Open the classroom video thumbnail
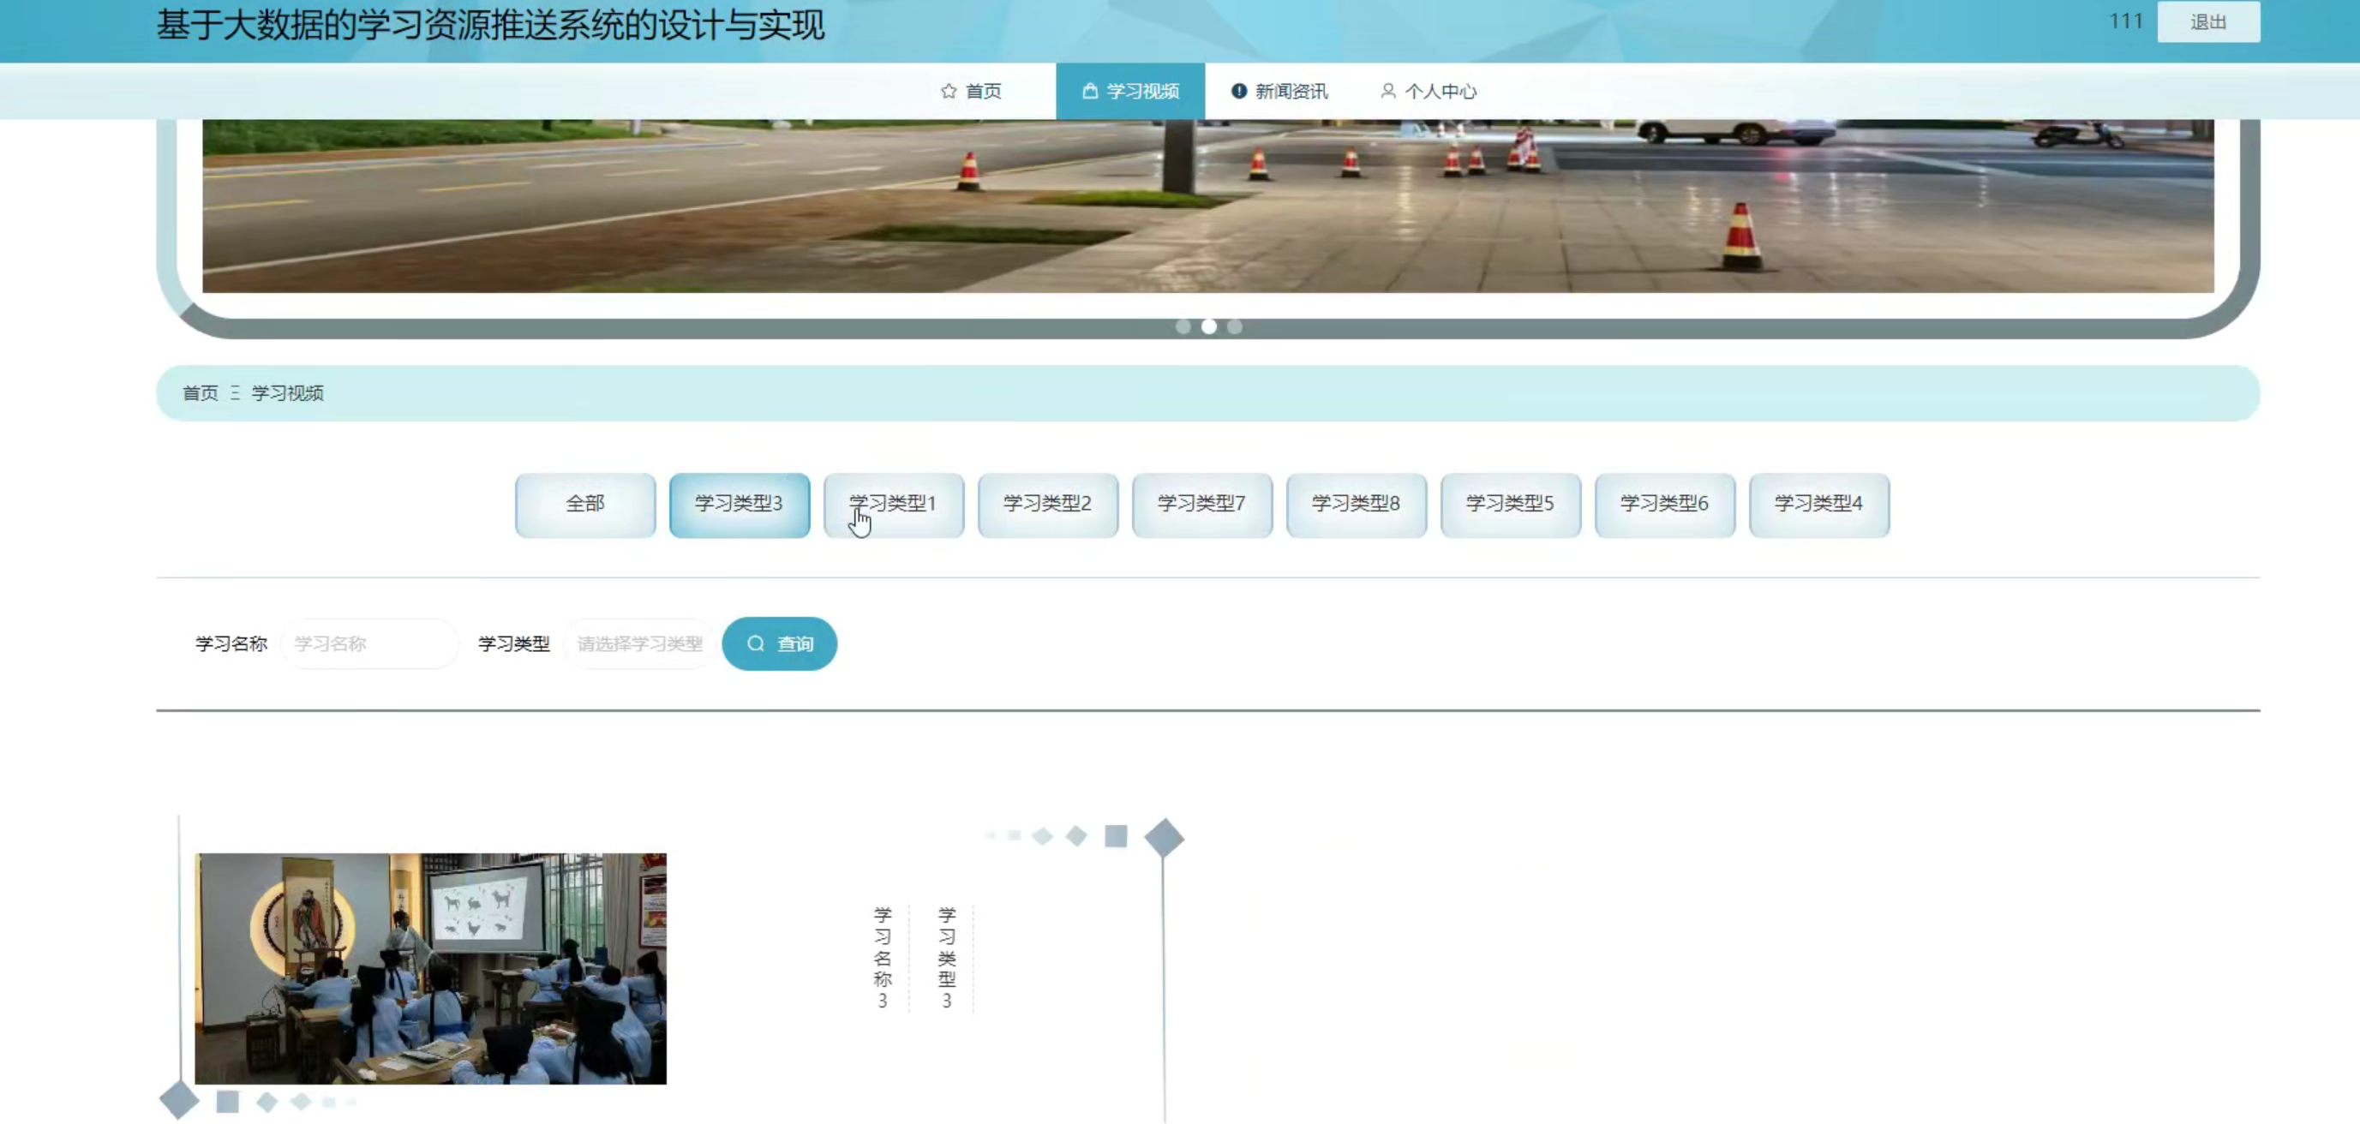This screenshot has width=2360, height=1142. tap(430, 969)
